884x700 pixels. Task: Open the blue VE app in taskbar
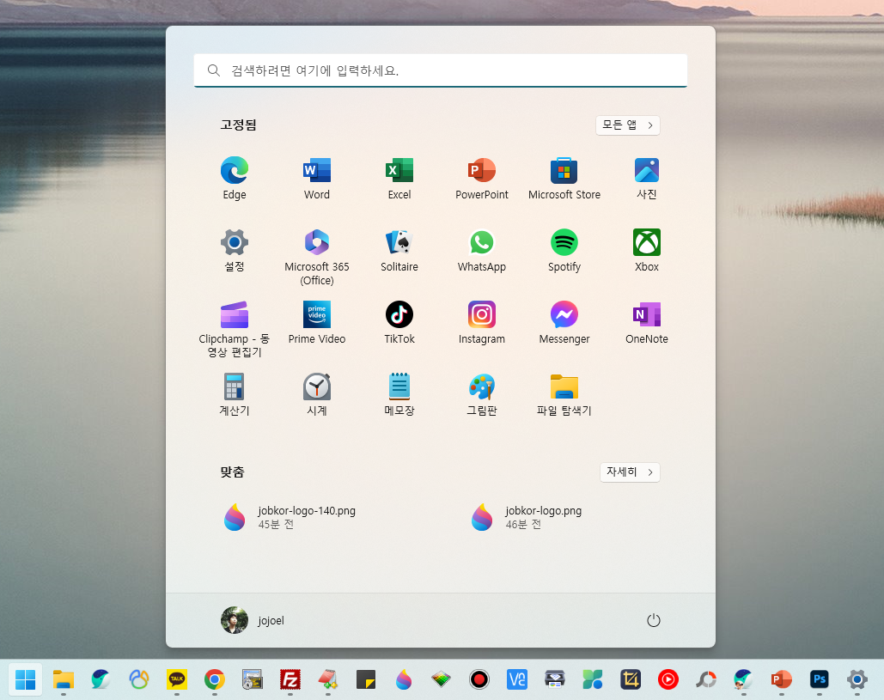click(516, 679)
